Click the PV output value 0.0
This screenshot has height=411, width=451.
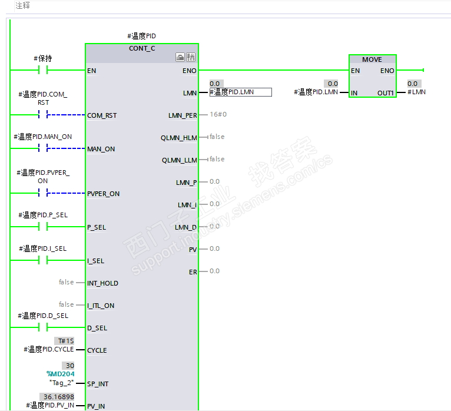(214, 248)
